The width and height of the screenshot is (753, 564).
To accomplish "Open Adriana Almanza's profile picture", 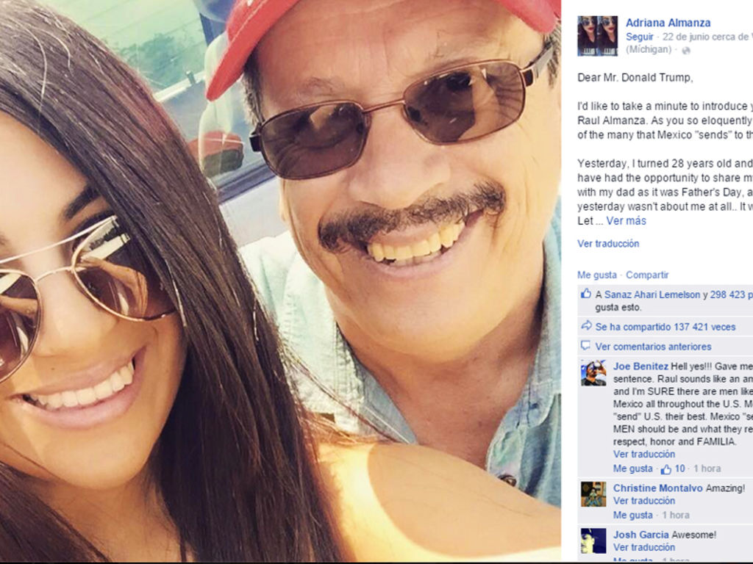I will (597, 36).
